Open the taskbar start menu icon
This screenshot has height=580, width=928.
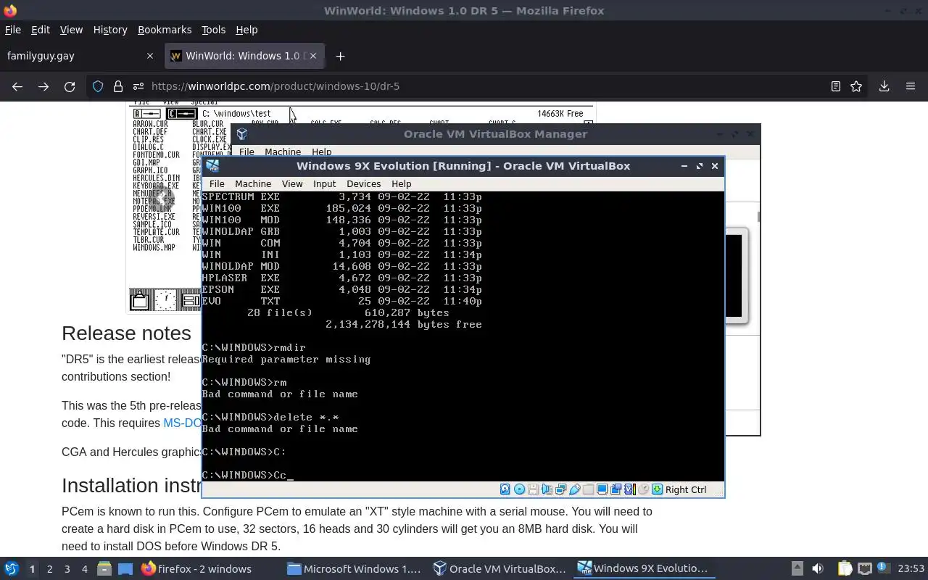12,569
